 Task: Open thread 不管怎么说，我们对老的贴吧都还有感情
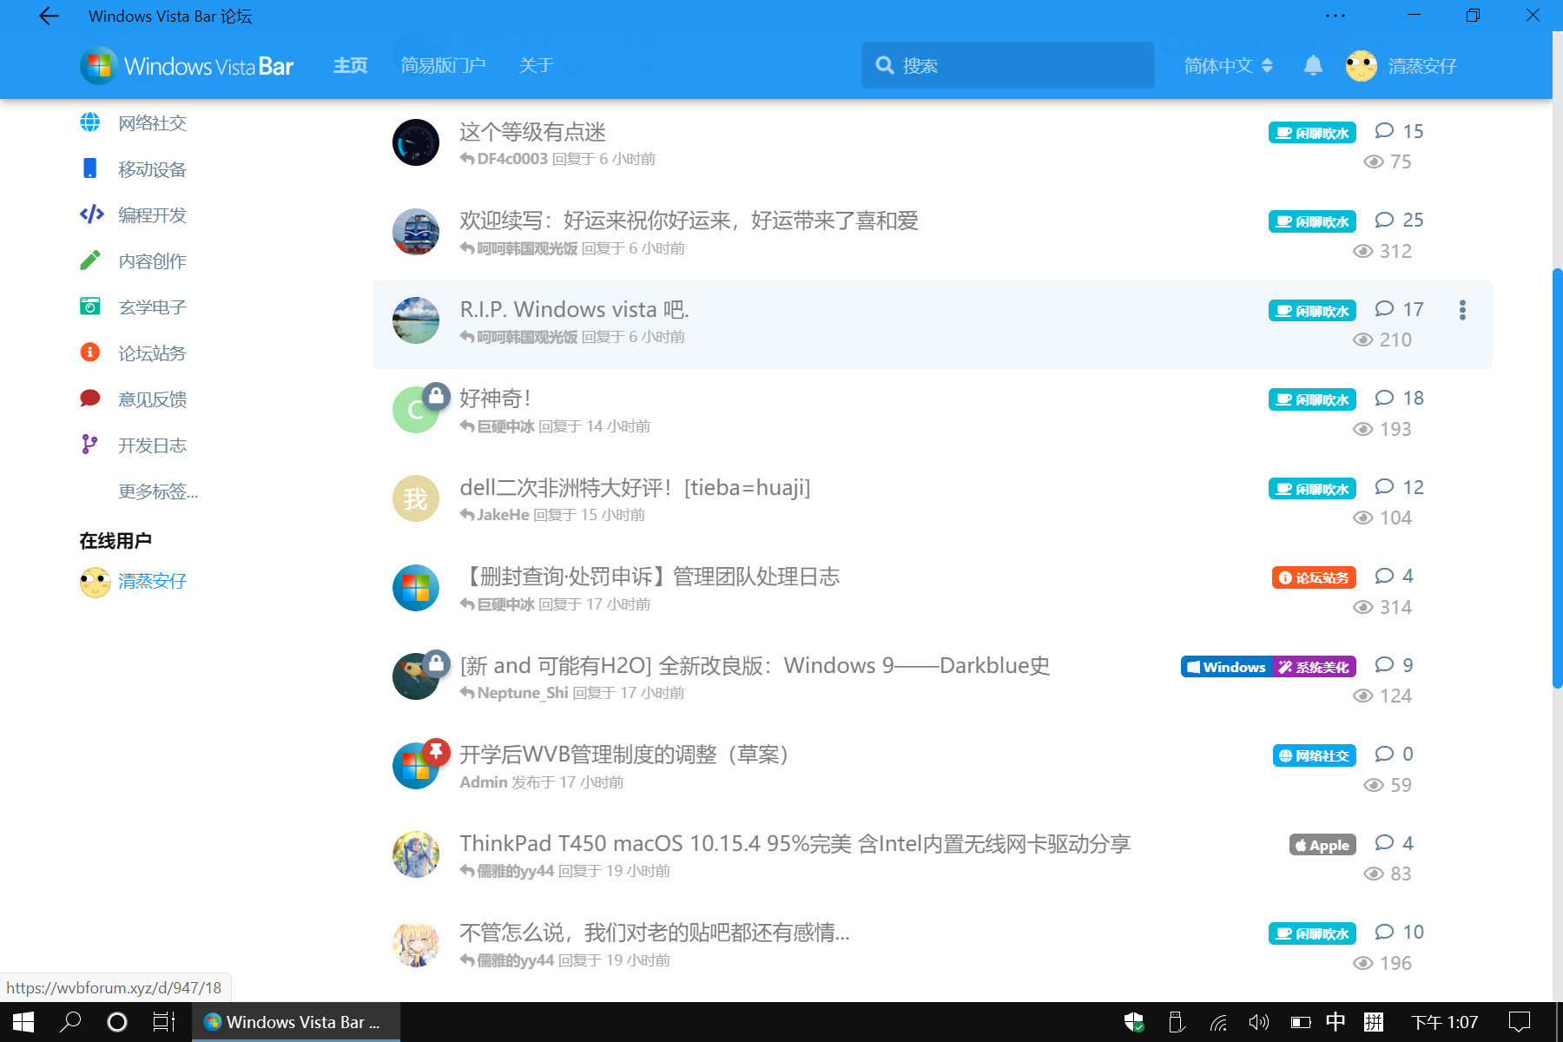pyautogui.click(x=655, y=932)
